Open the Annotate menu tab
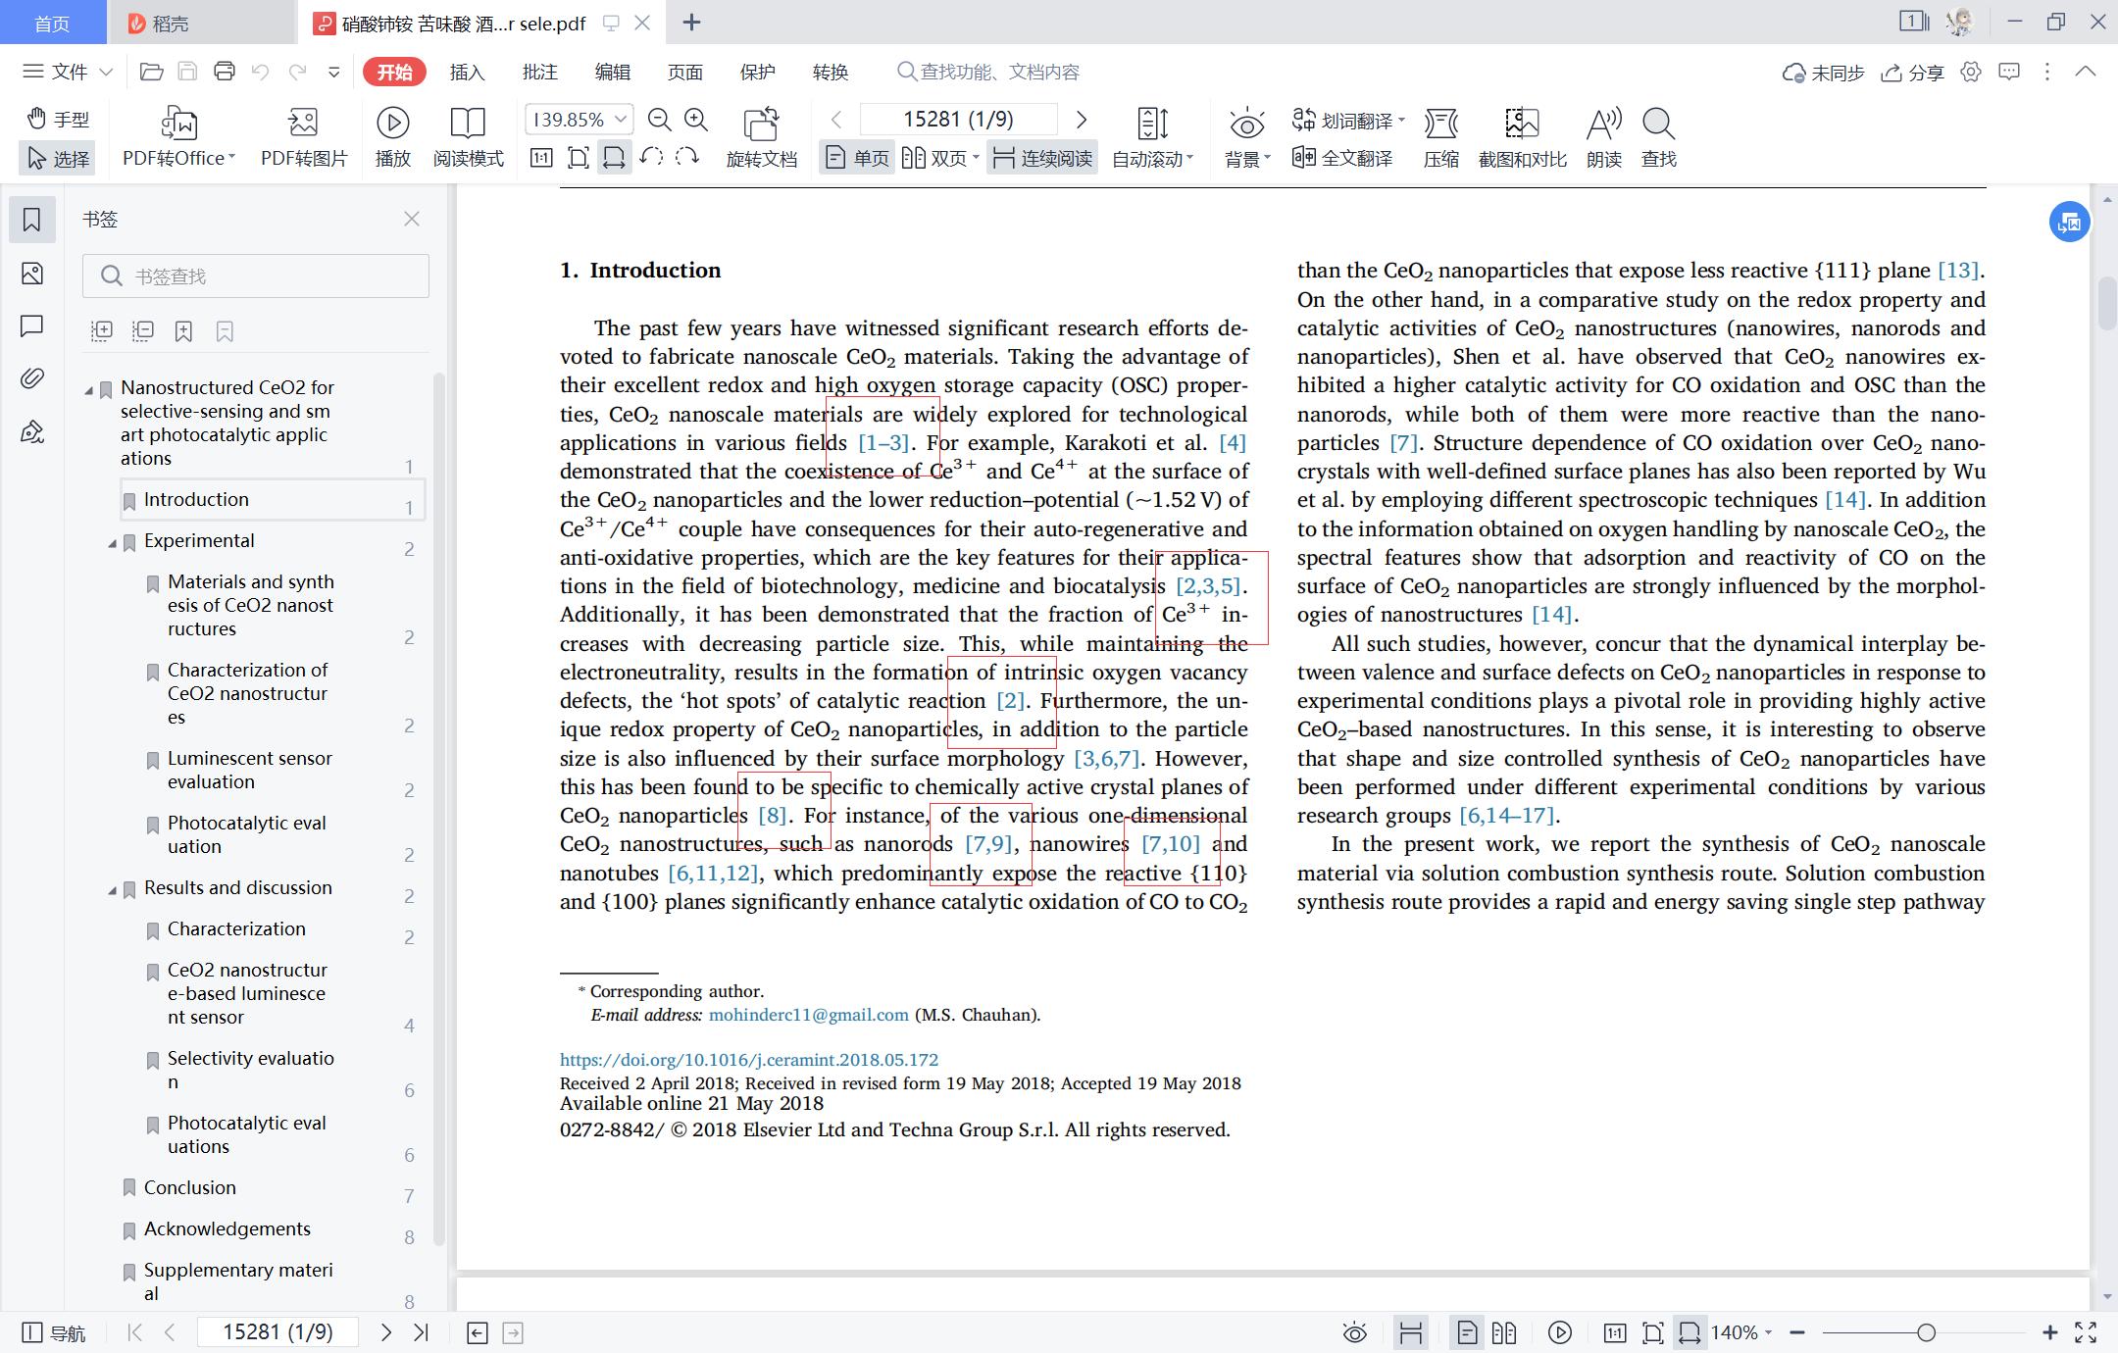 pyautogui.click(x=539, y=72)
